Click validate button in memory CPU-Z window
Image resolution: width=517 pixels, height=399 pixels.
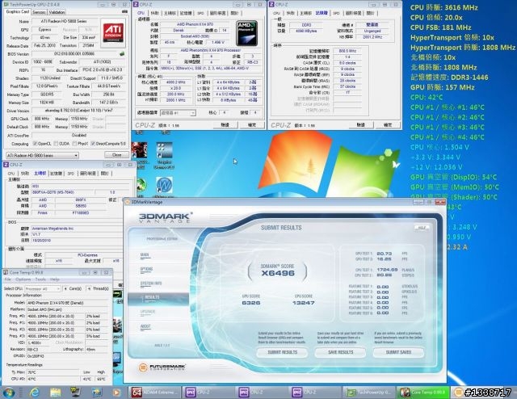click(x=361, y=125)
